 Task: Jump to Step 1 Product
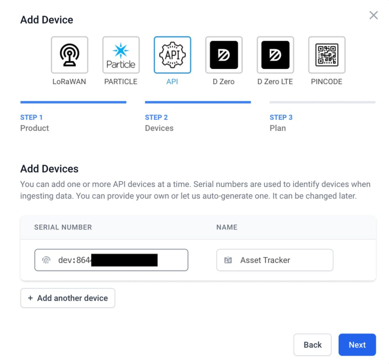73,117
